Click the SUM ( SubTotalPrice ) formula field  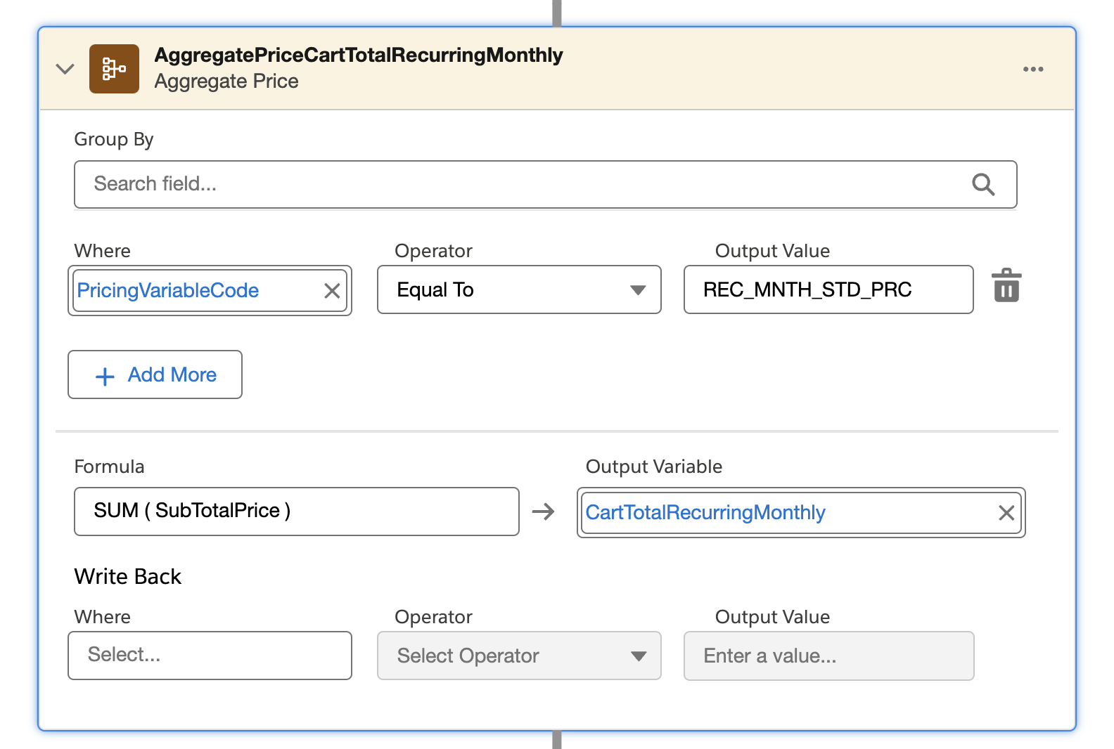pyautogui.click(x=296, y=511)
